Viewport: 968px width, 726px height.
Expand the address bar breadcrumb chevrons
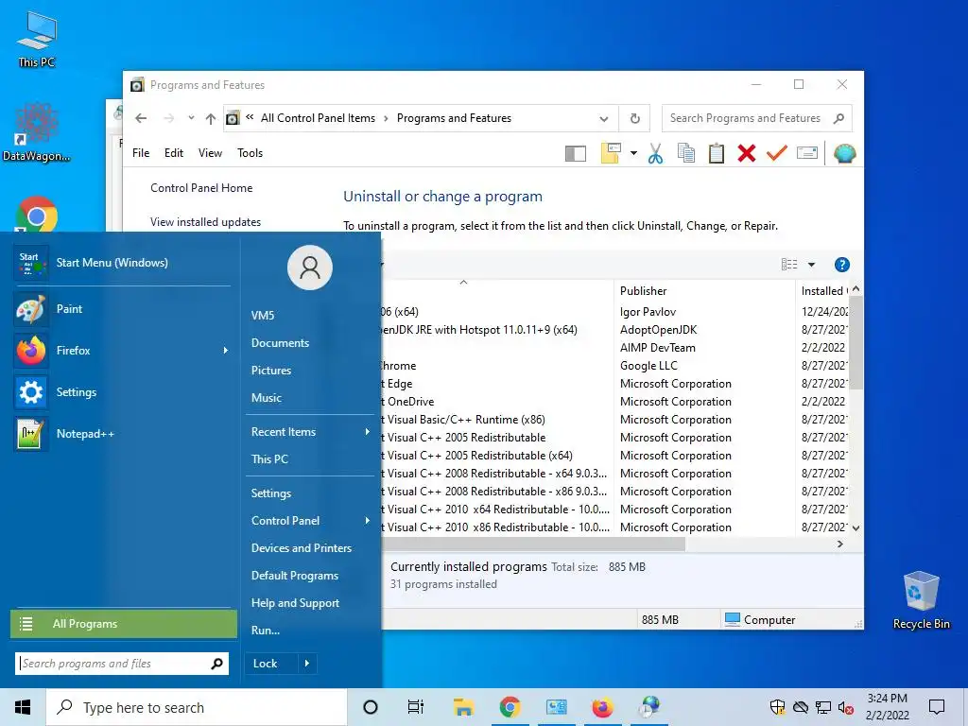click(250, 117)
